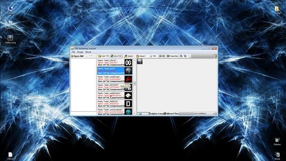Open the SAN ANDREAS game dropdown
Image resolution: width=286 pixels, height=161 pixels.
point(204,114)
